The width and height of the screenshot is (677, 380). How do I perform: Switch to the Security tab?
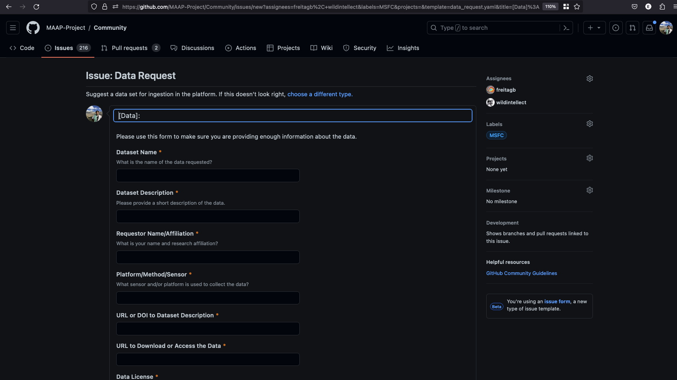coord(360,48)
